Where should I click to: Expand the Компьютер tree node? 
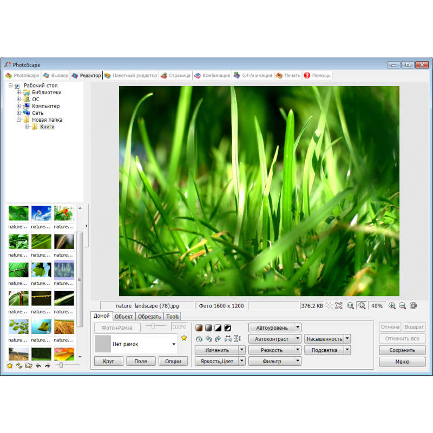18,106
